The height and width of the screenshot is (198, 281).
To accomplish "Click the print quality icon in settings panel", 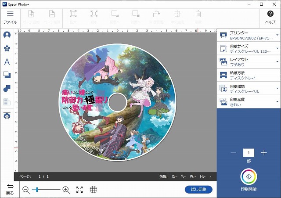I will click(223, 101).
